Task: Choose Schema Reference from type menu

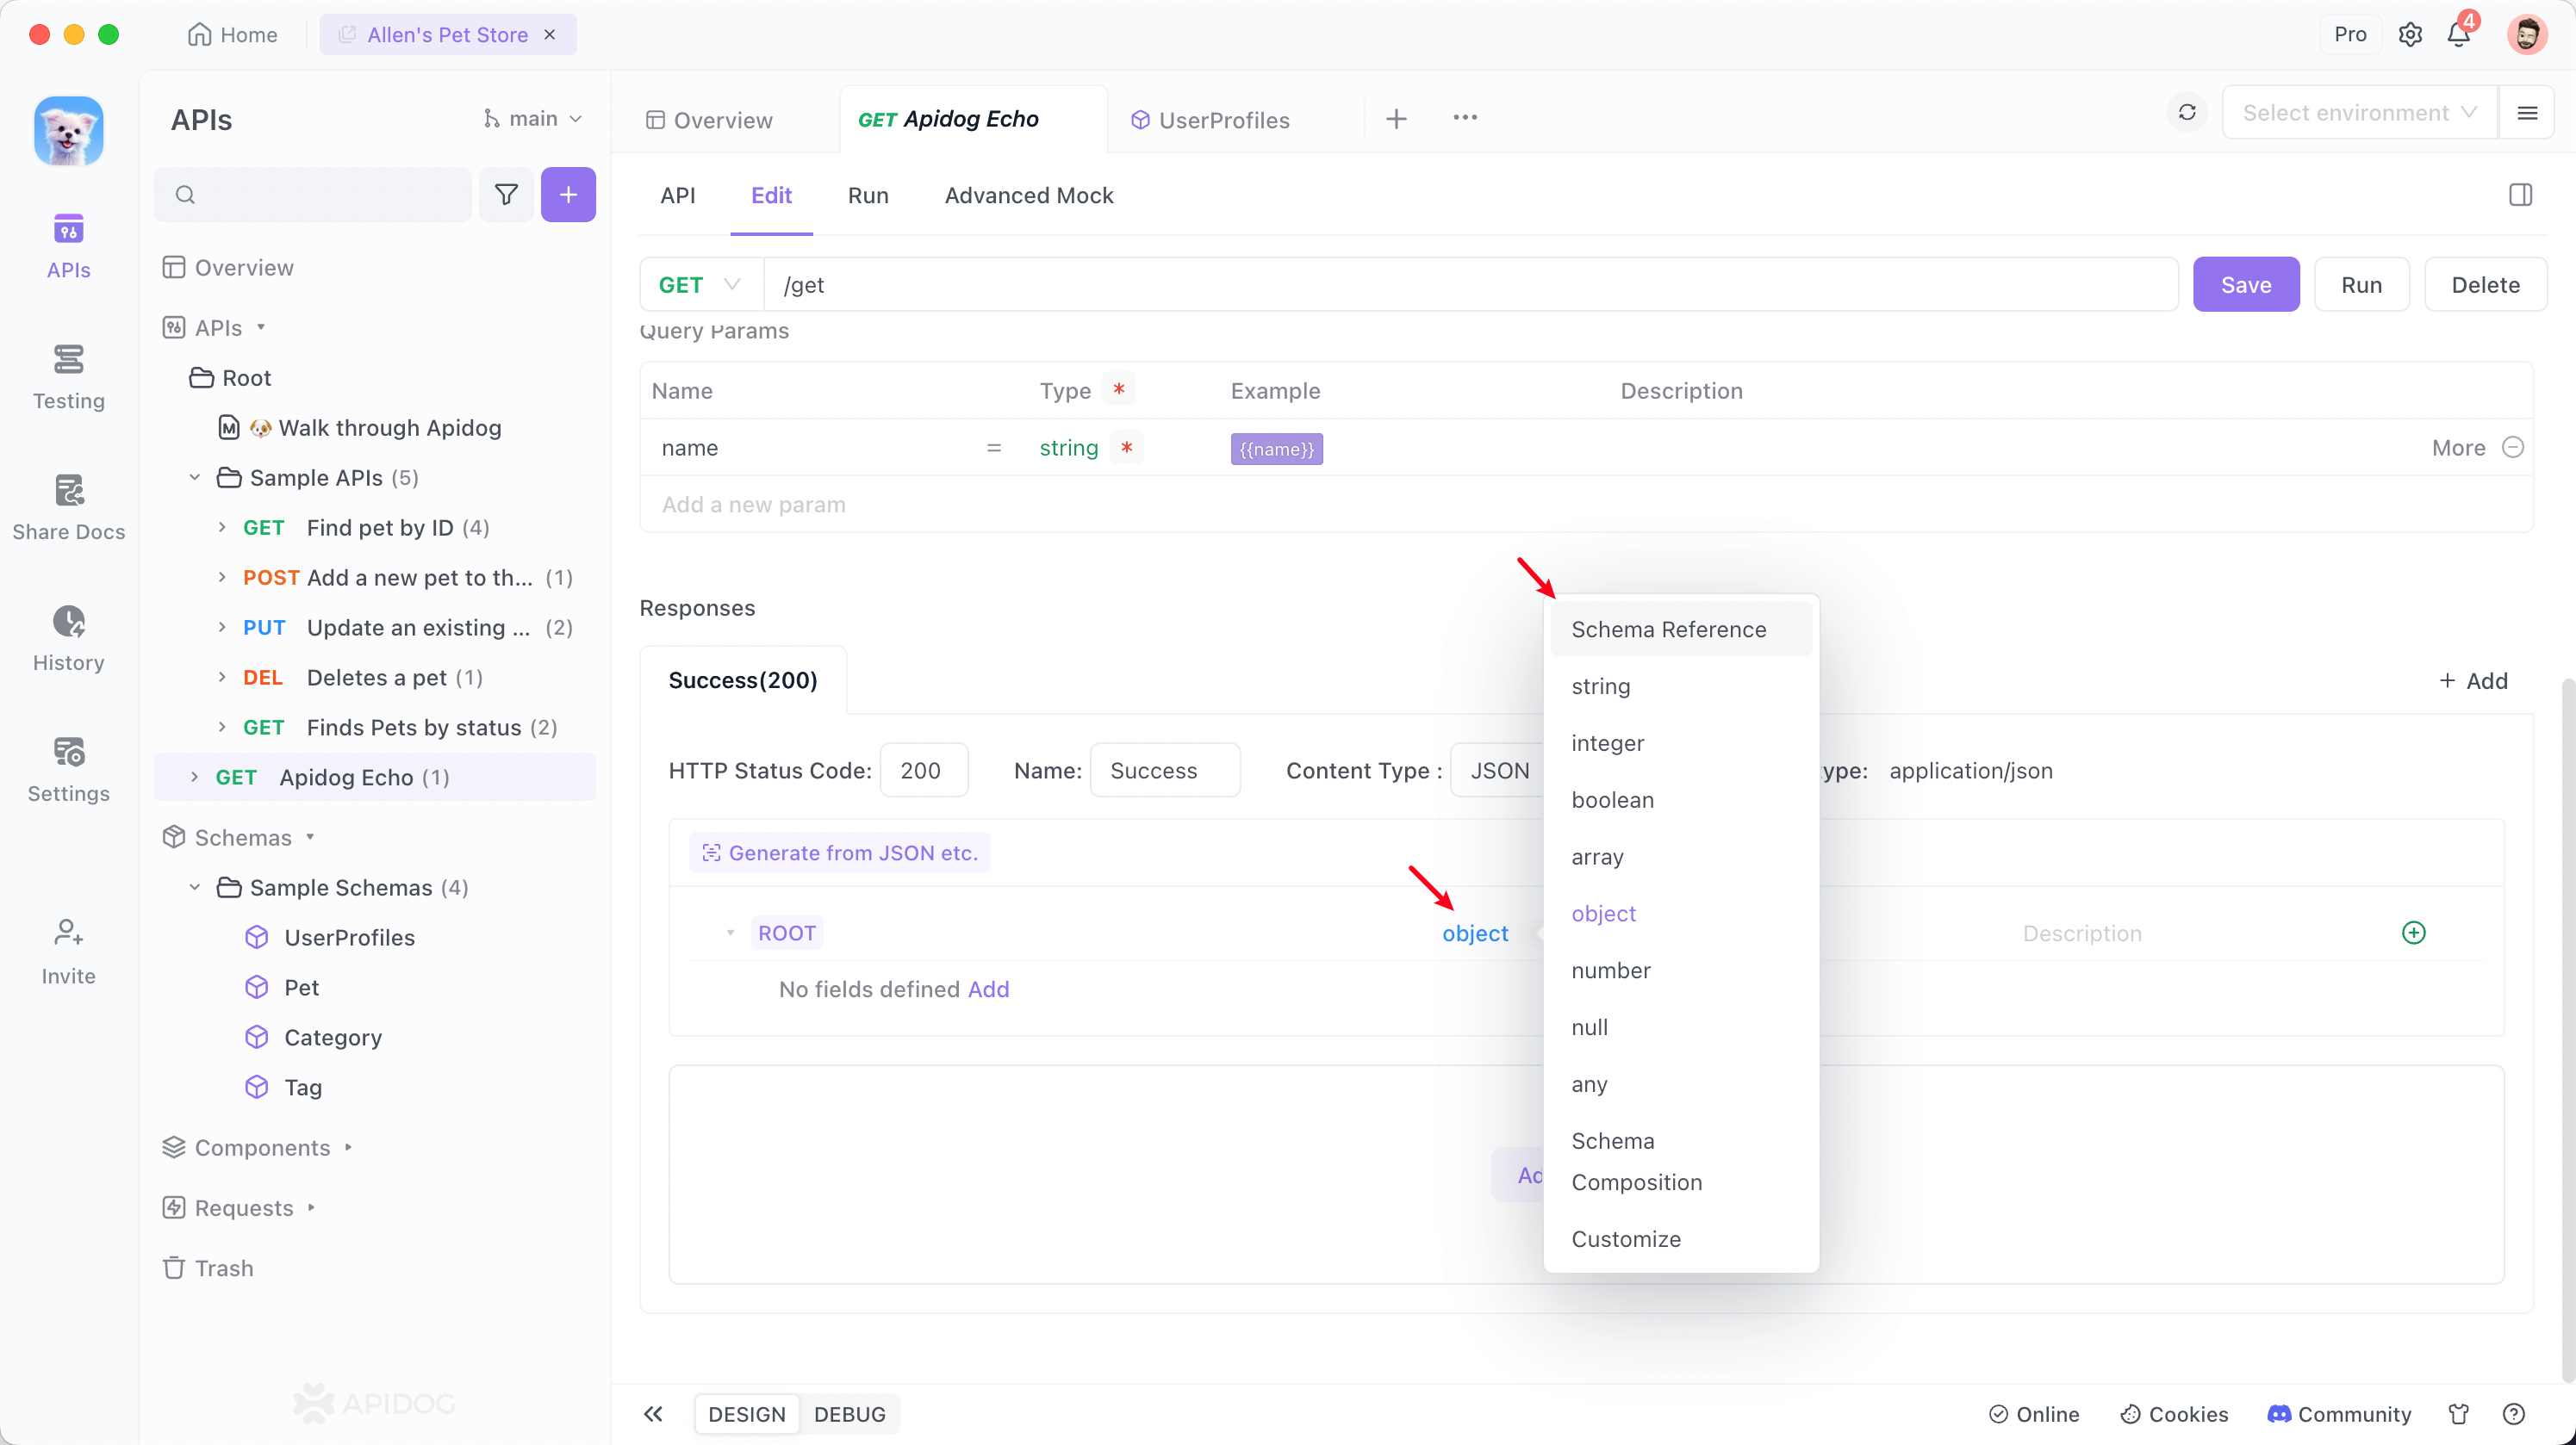Action: pyautogui.click(x=1680, y=629)
